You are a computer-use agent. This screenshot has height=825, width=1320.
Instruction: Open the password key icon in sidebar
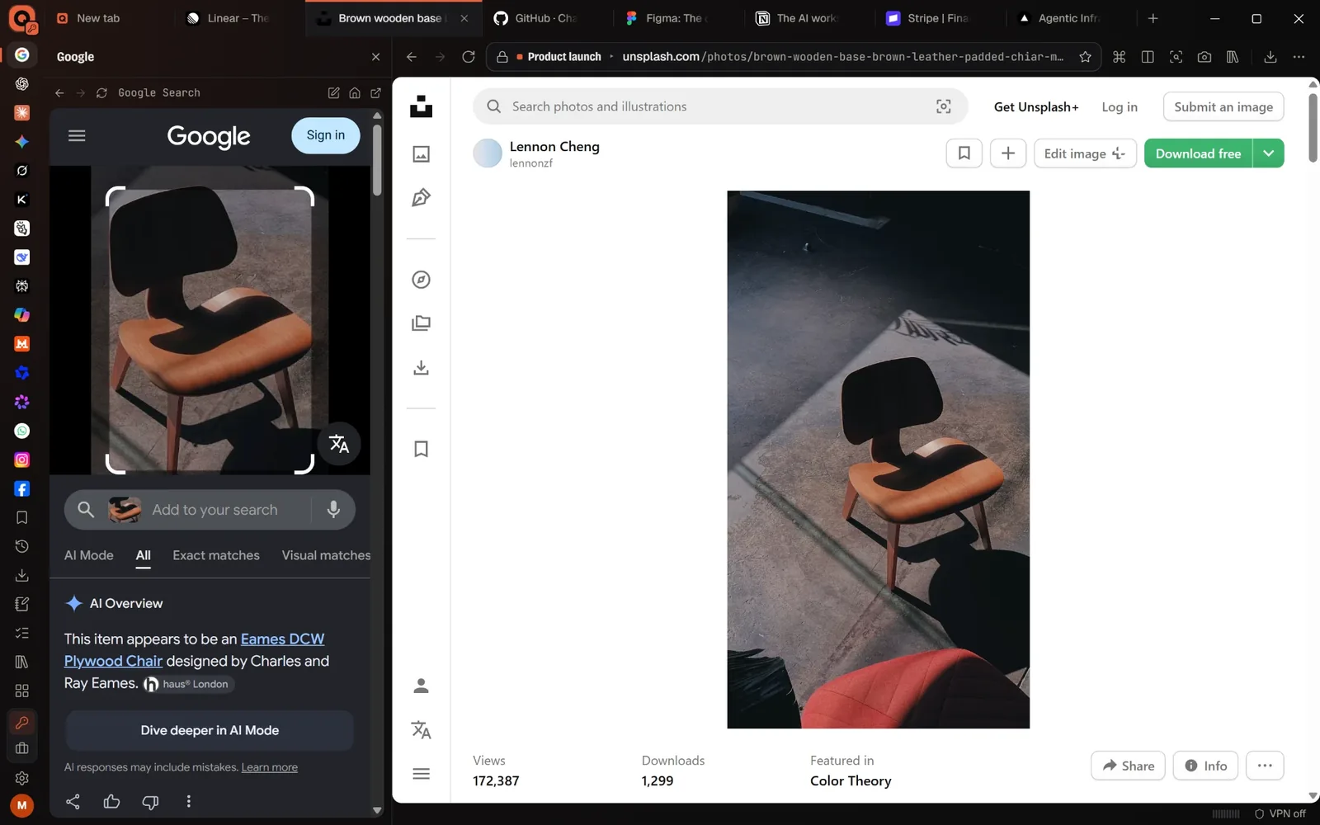[22, 723]
